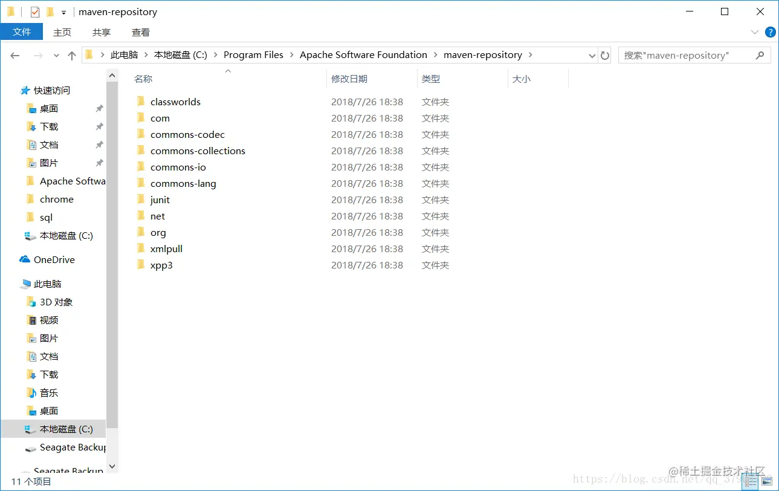The width and height of the screenshot is (779, 491).
Task: Select the xmlpull folder name
Action: pyautogui.click(x=166, y=249)
